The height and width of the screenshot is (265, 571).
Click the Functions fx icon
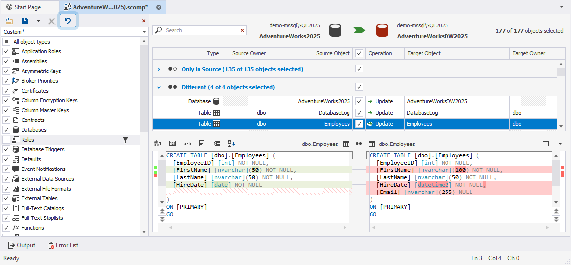pyautogui.click(x=16, y=228)
